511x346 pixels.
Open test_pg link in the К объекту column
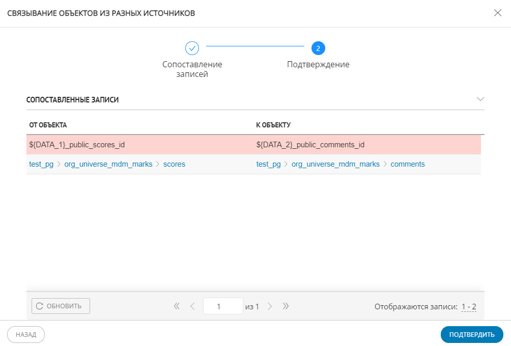tap(268, 164)
